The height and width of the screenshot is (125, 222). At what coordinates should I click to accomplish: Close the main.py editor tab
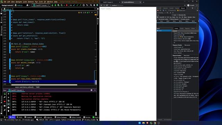coord(12,9)
